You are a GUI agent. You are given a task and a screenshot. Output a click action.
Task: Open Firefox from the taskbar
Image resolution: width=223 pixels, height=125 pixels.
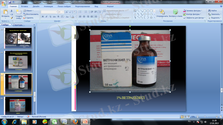coord(75,122)
